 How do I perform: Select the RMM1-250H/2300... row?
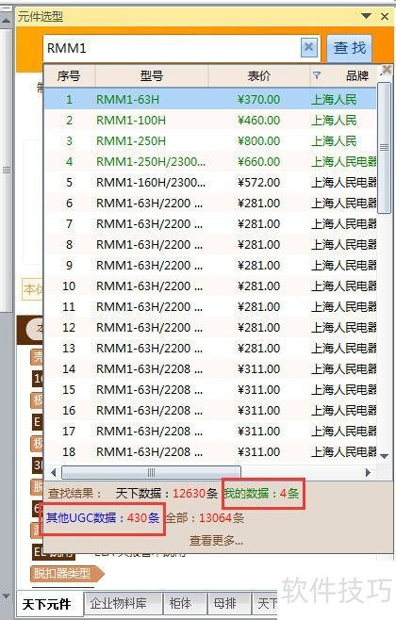click(210, 162)
